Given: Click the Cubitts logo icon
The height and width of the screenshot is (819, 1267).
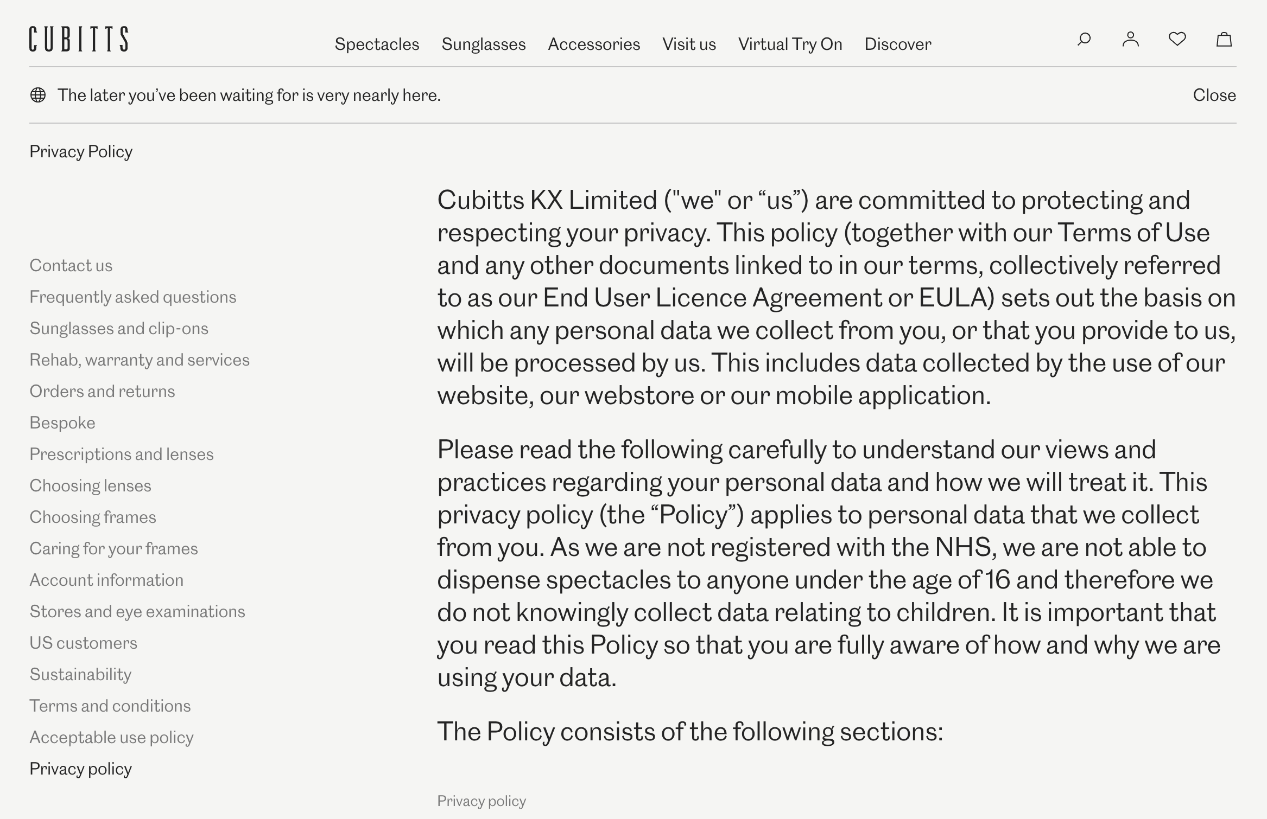Looking at the screenshot, I should [78, 38].
